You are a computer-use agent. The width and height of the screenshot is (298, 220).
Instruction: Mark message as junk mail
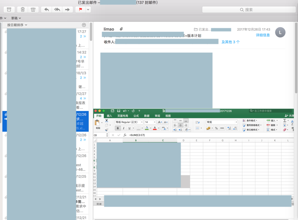coord(33,10)
